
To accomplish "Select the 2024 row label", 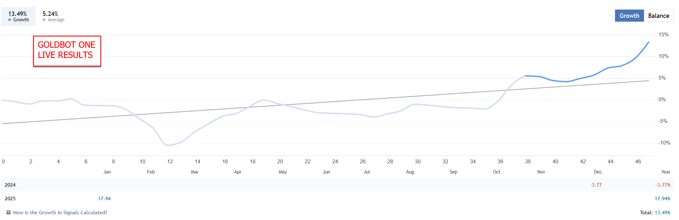I will [x=10, y=185].
